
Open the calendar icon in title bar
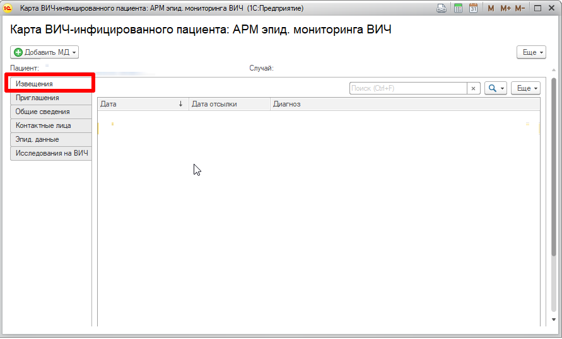point(473,8)
